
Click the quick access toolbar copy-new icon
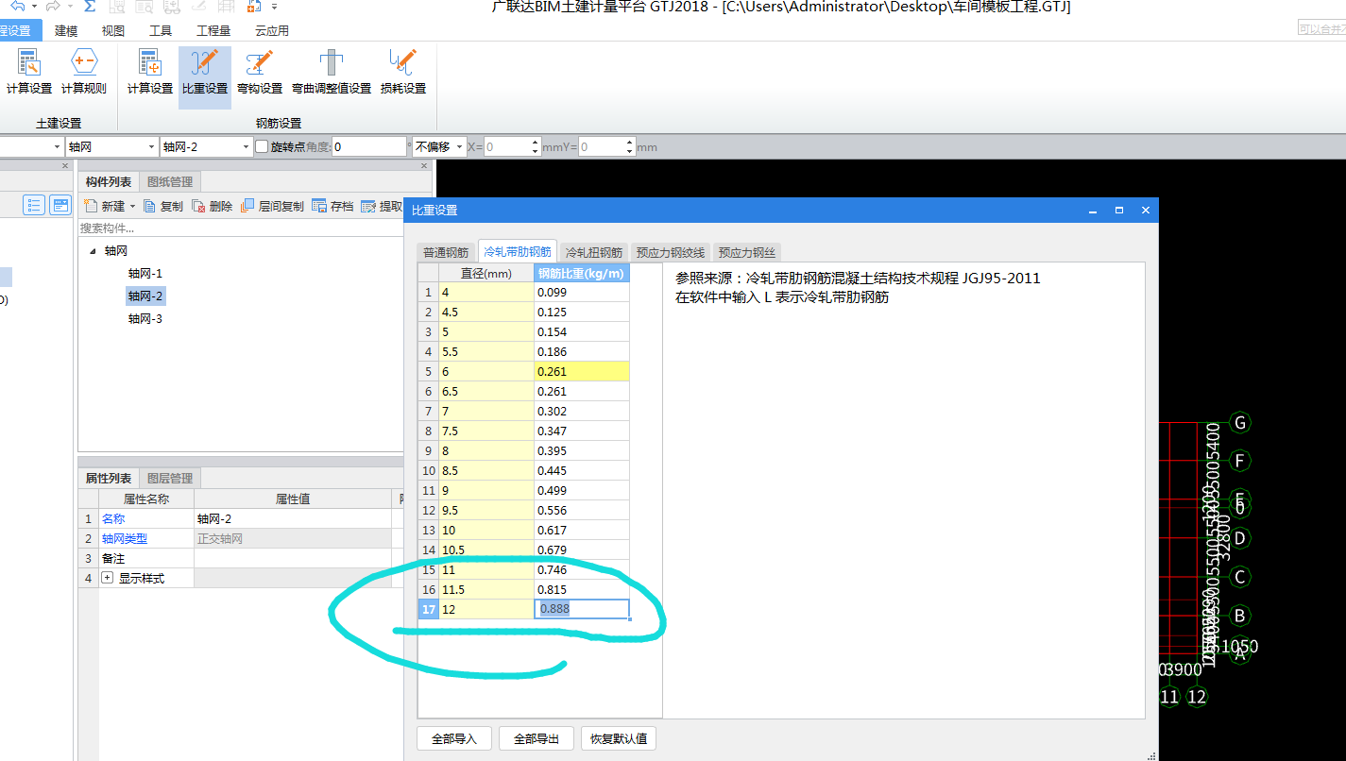253,6
